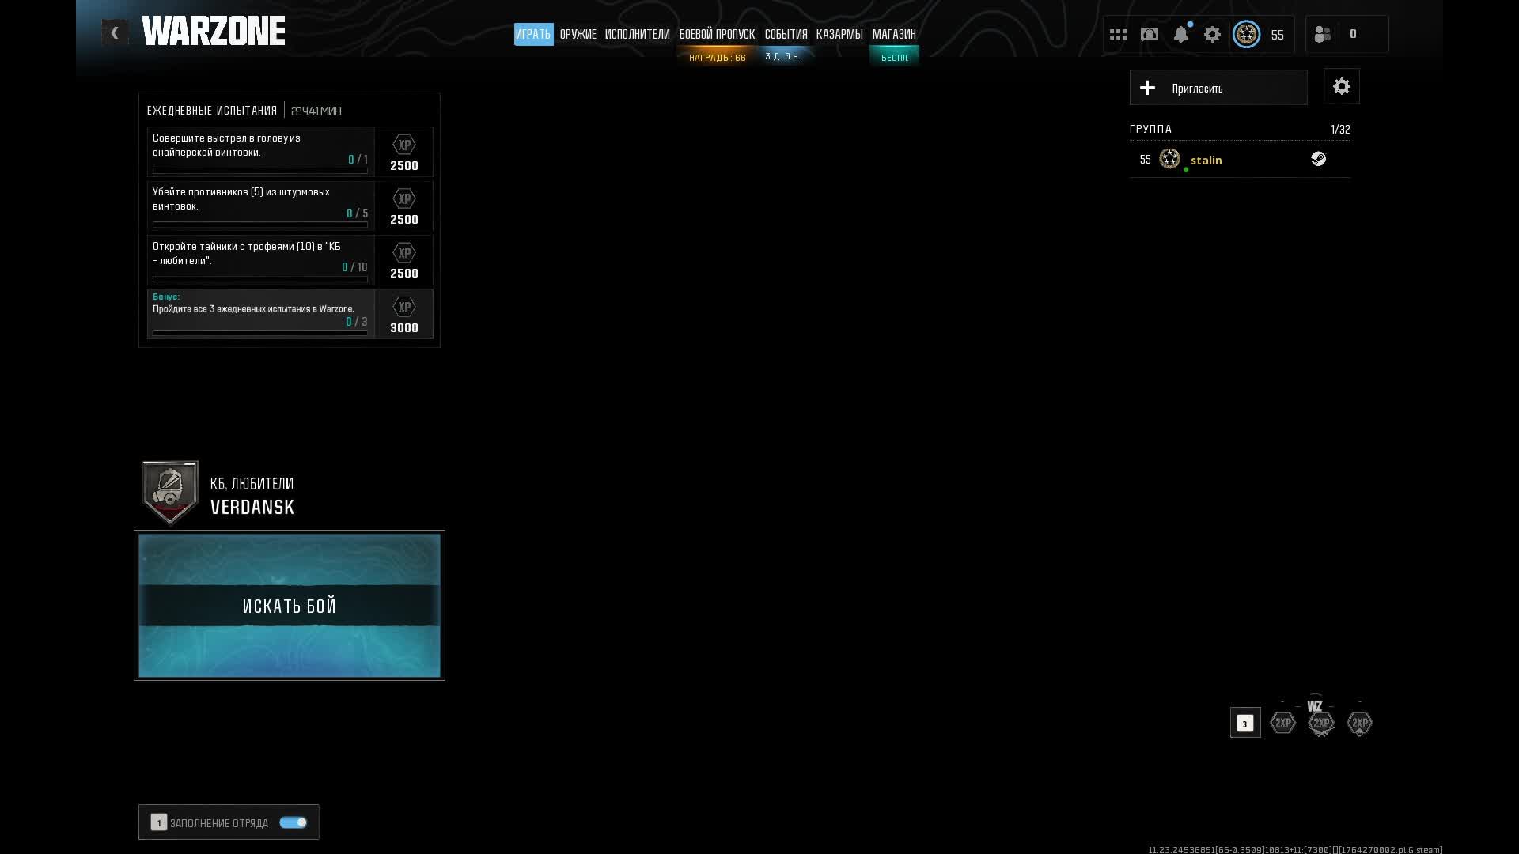Image resolution: width=1519 pixels, height=854 pixels.
Task: Open the notifications bell
Action: (x=1180, y=35)
